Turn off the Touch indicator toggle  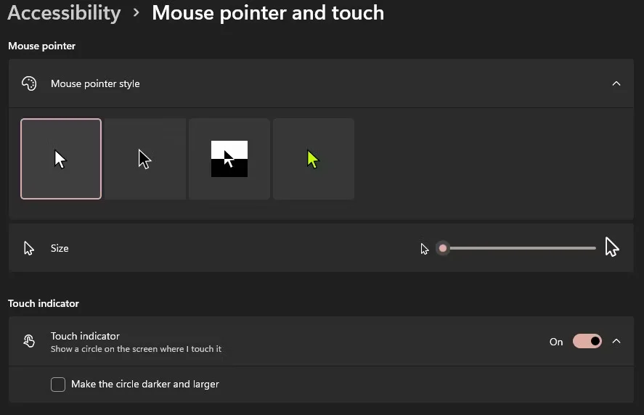point(587,341)
